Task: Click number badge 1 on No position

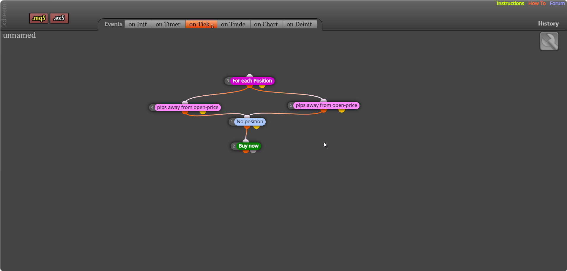Action: coord(232,122)
